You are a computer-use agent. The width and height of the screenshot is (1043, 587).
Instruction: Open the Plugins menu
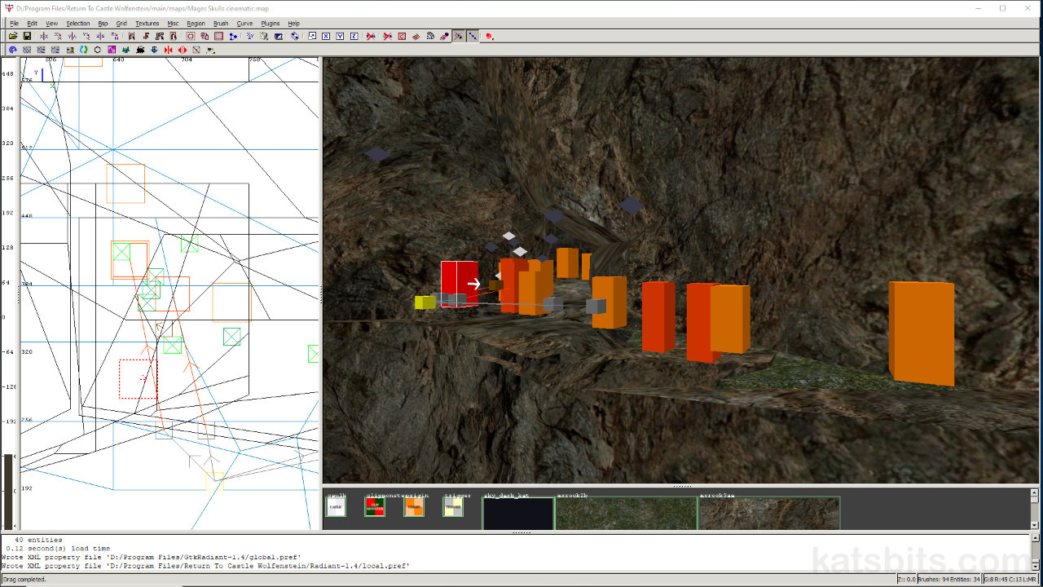coord(271,24)
